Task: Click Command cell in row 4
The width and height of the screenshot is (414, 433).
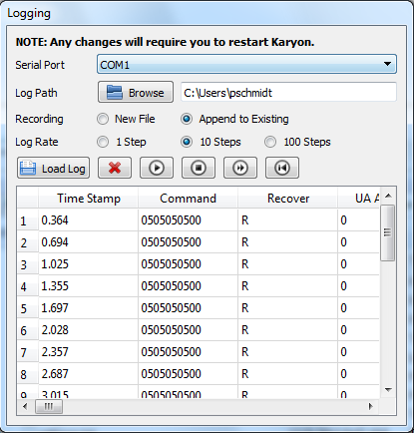Action: (x=188, y=286)
